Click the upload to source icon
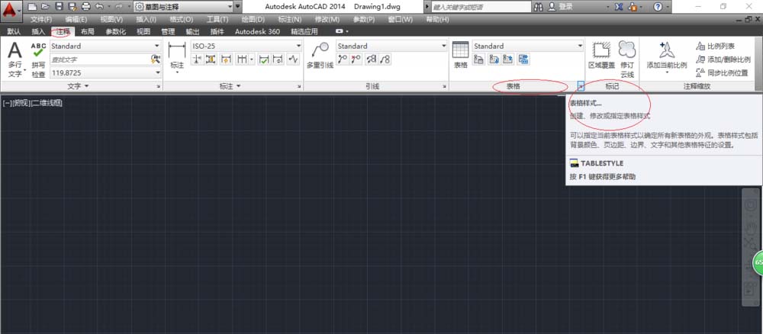763x334 pixels. click(508, 59)
